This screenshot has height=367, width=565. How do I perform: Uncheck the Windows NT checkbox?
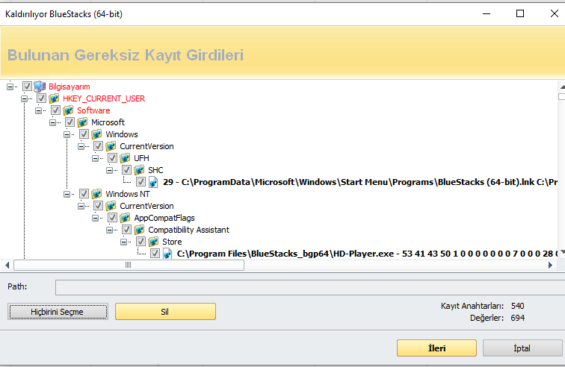(84, 194)
